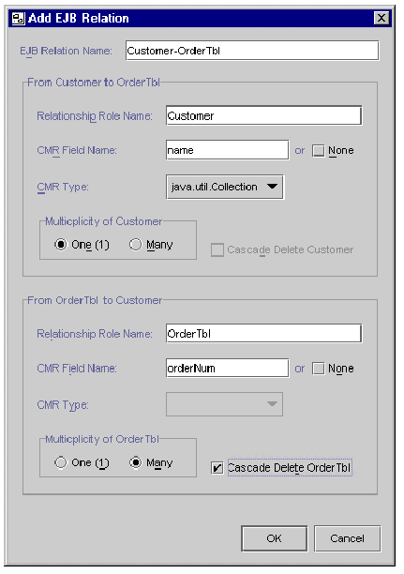404x574 pixels.
Task: Open the java.util.Collection CMR Type dropdown
Action: [225, 187]
